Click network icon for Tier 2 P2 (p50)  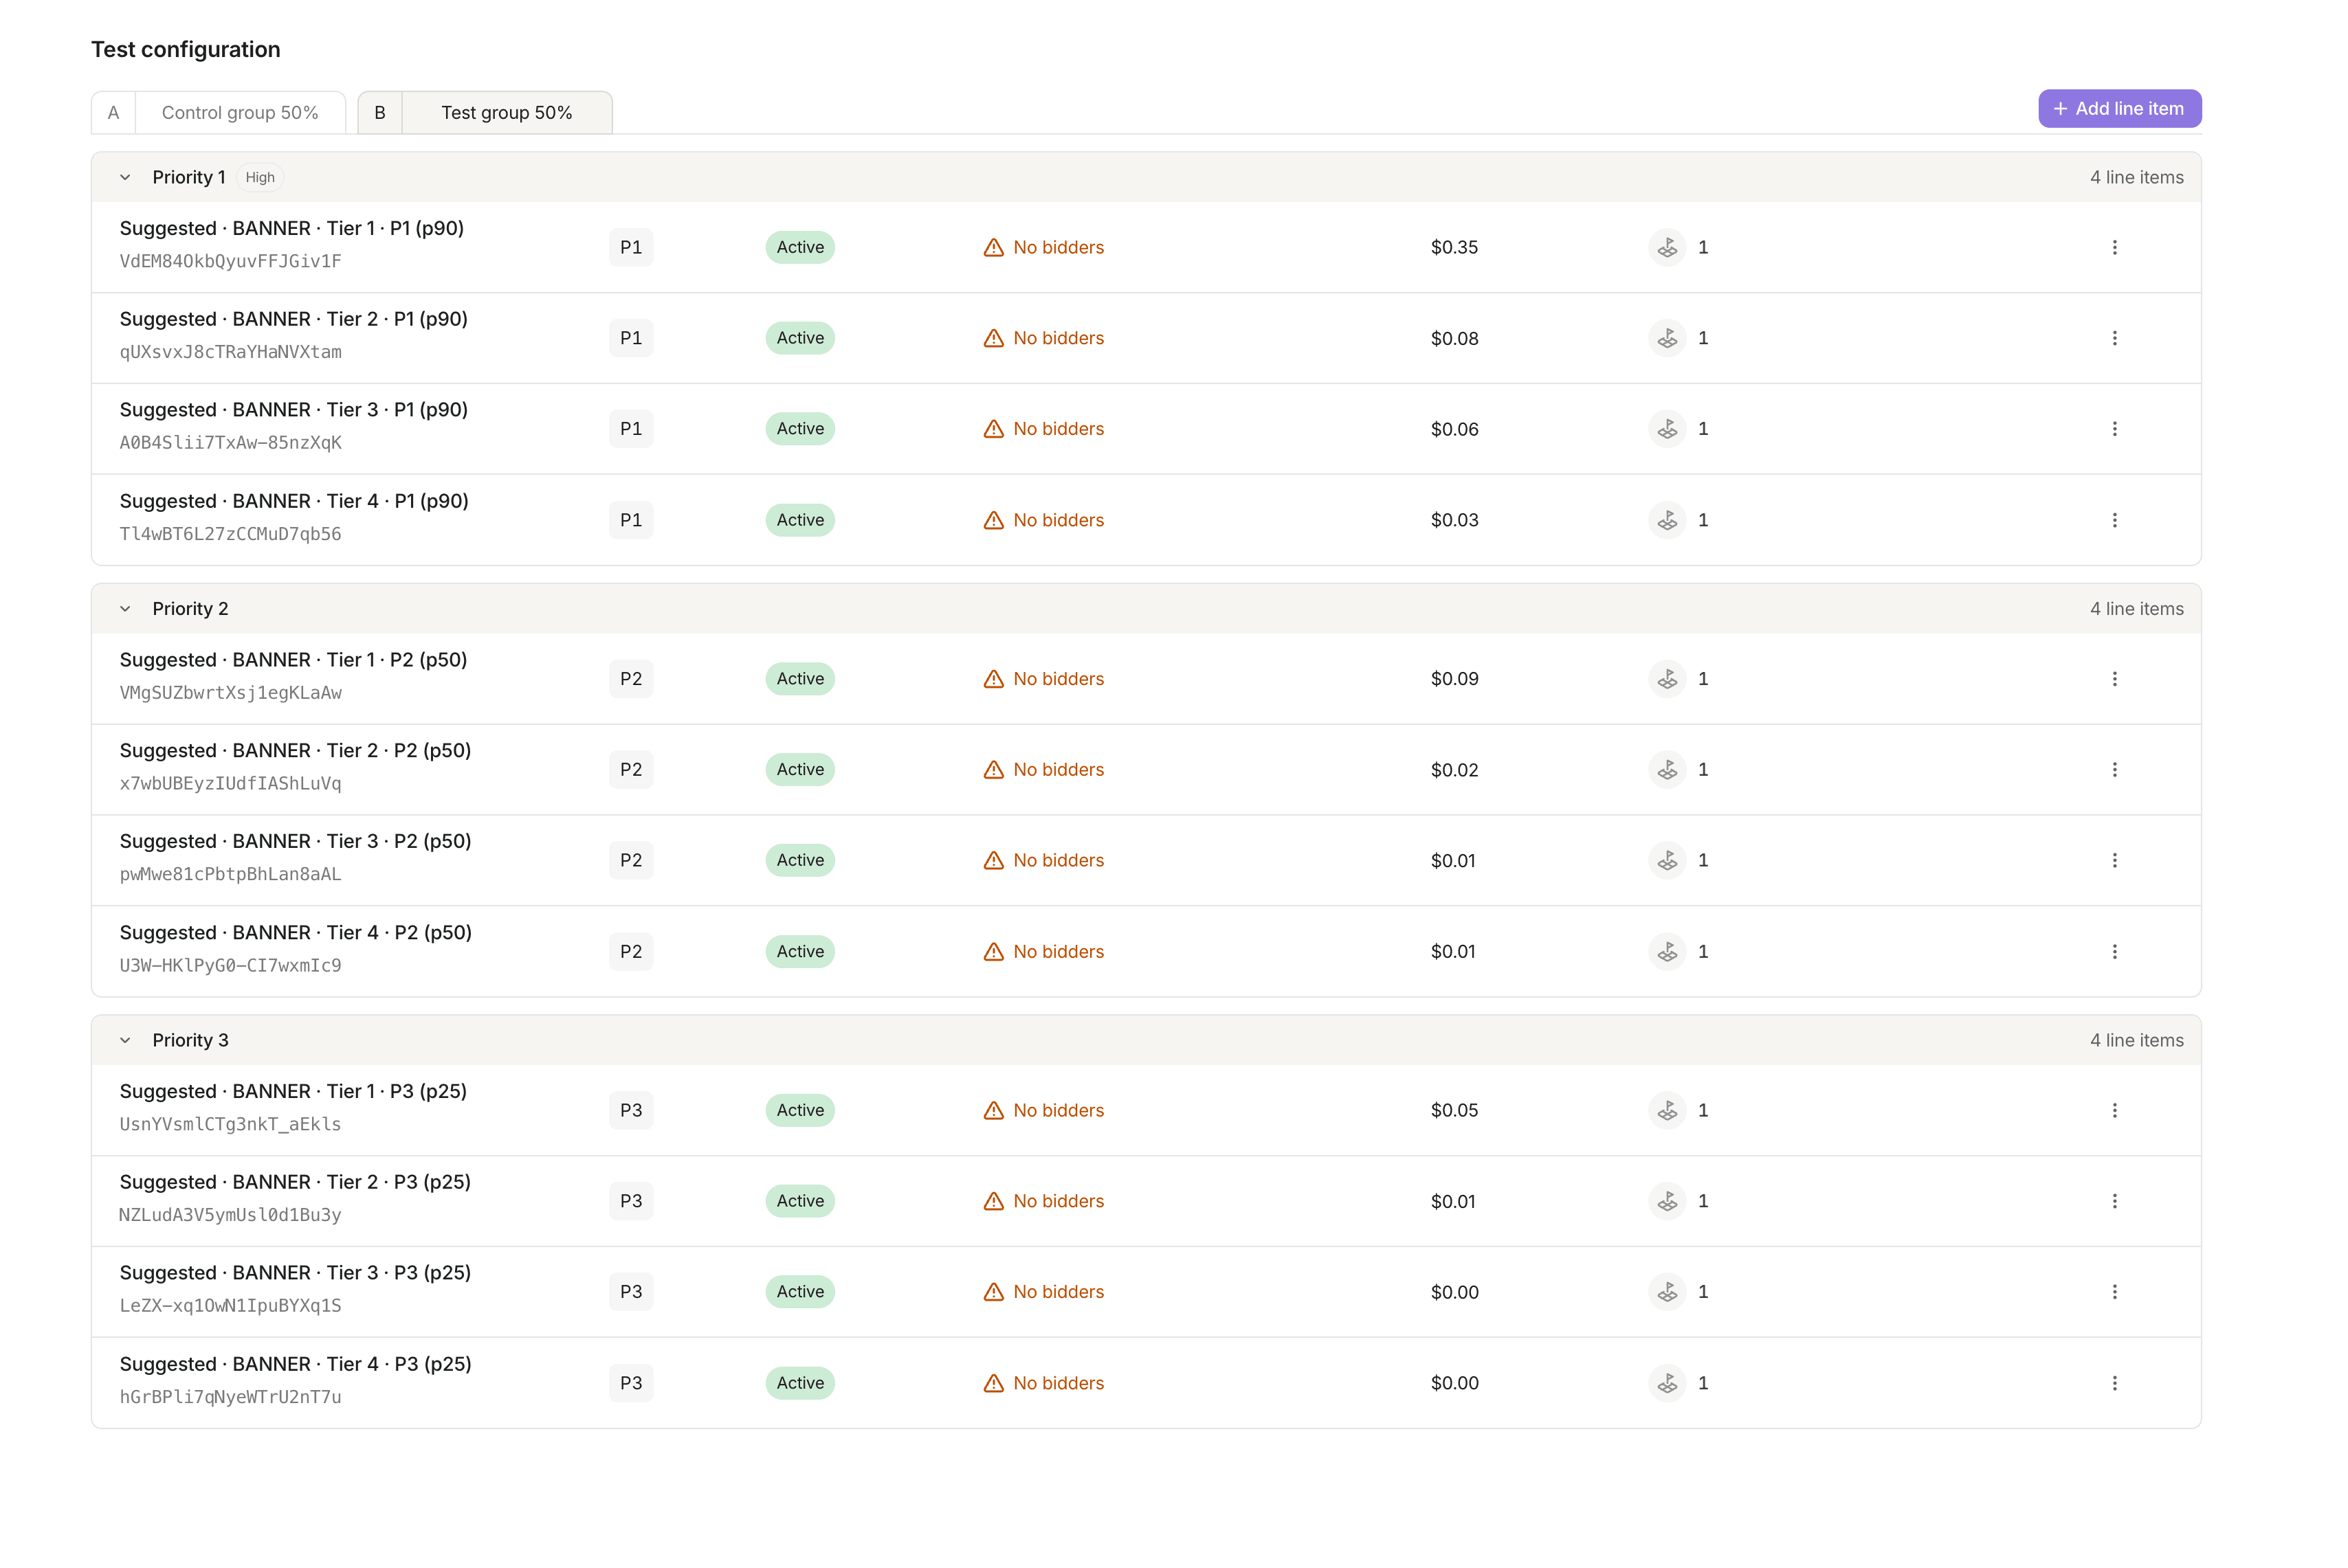[1667, 770]
